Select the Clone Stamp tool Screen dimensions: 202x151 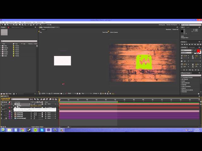[31, 25]
